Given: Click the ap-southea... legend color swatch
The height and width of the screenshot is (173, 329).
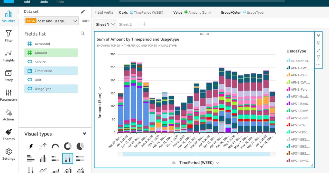Looking at the screenshot, I should pyautogui.click(x=288, y=61).
